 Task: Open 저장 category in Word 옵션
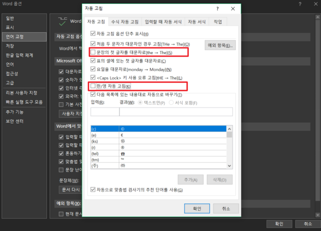24,46
